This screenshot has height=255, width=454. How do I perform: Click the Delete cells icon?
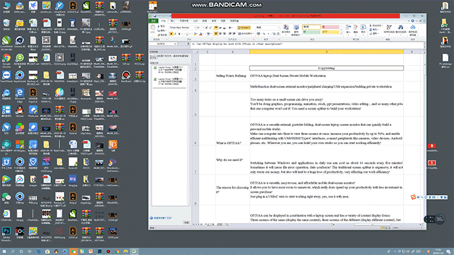tap(355, 27)
